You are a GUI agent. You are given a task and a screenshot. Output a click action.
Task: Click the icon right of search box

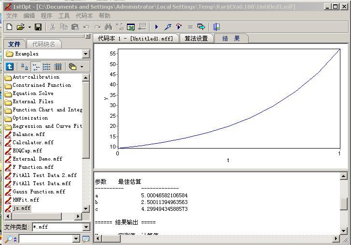tap(86, 239)
